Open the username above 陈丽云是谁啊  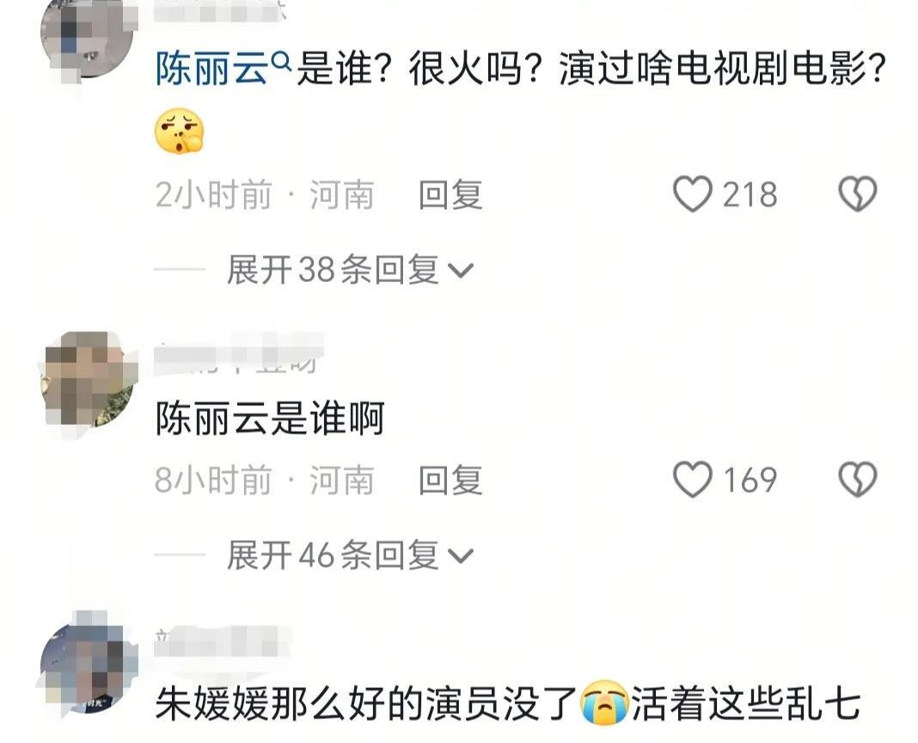tap(238, 353)
